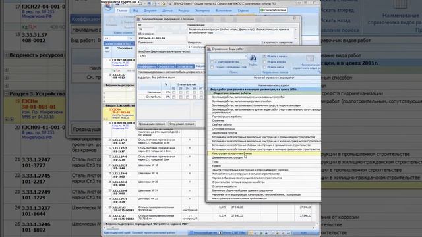Collapse the Раздел 3. Устройство section
The image size is (422, 237).
pos(104,105)
